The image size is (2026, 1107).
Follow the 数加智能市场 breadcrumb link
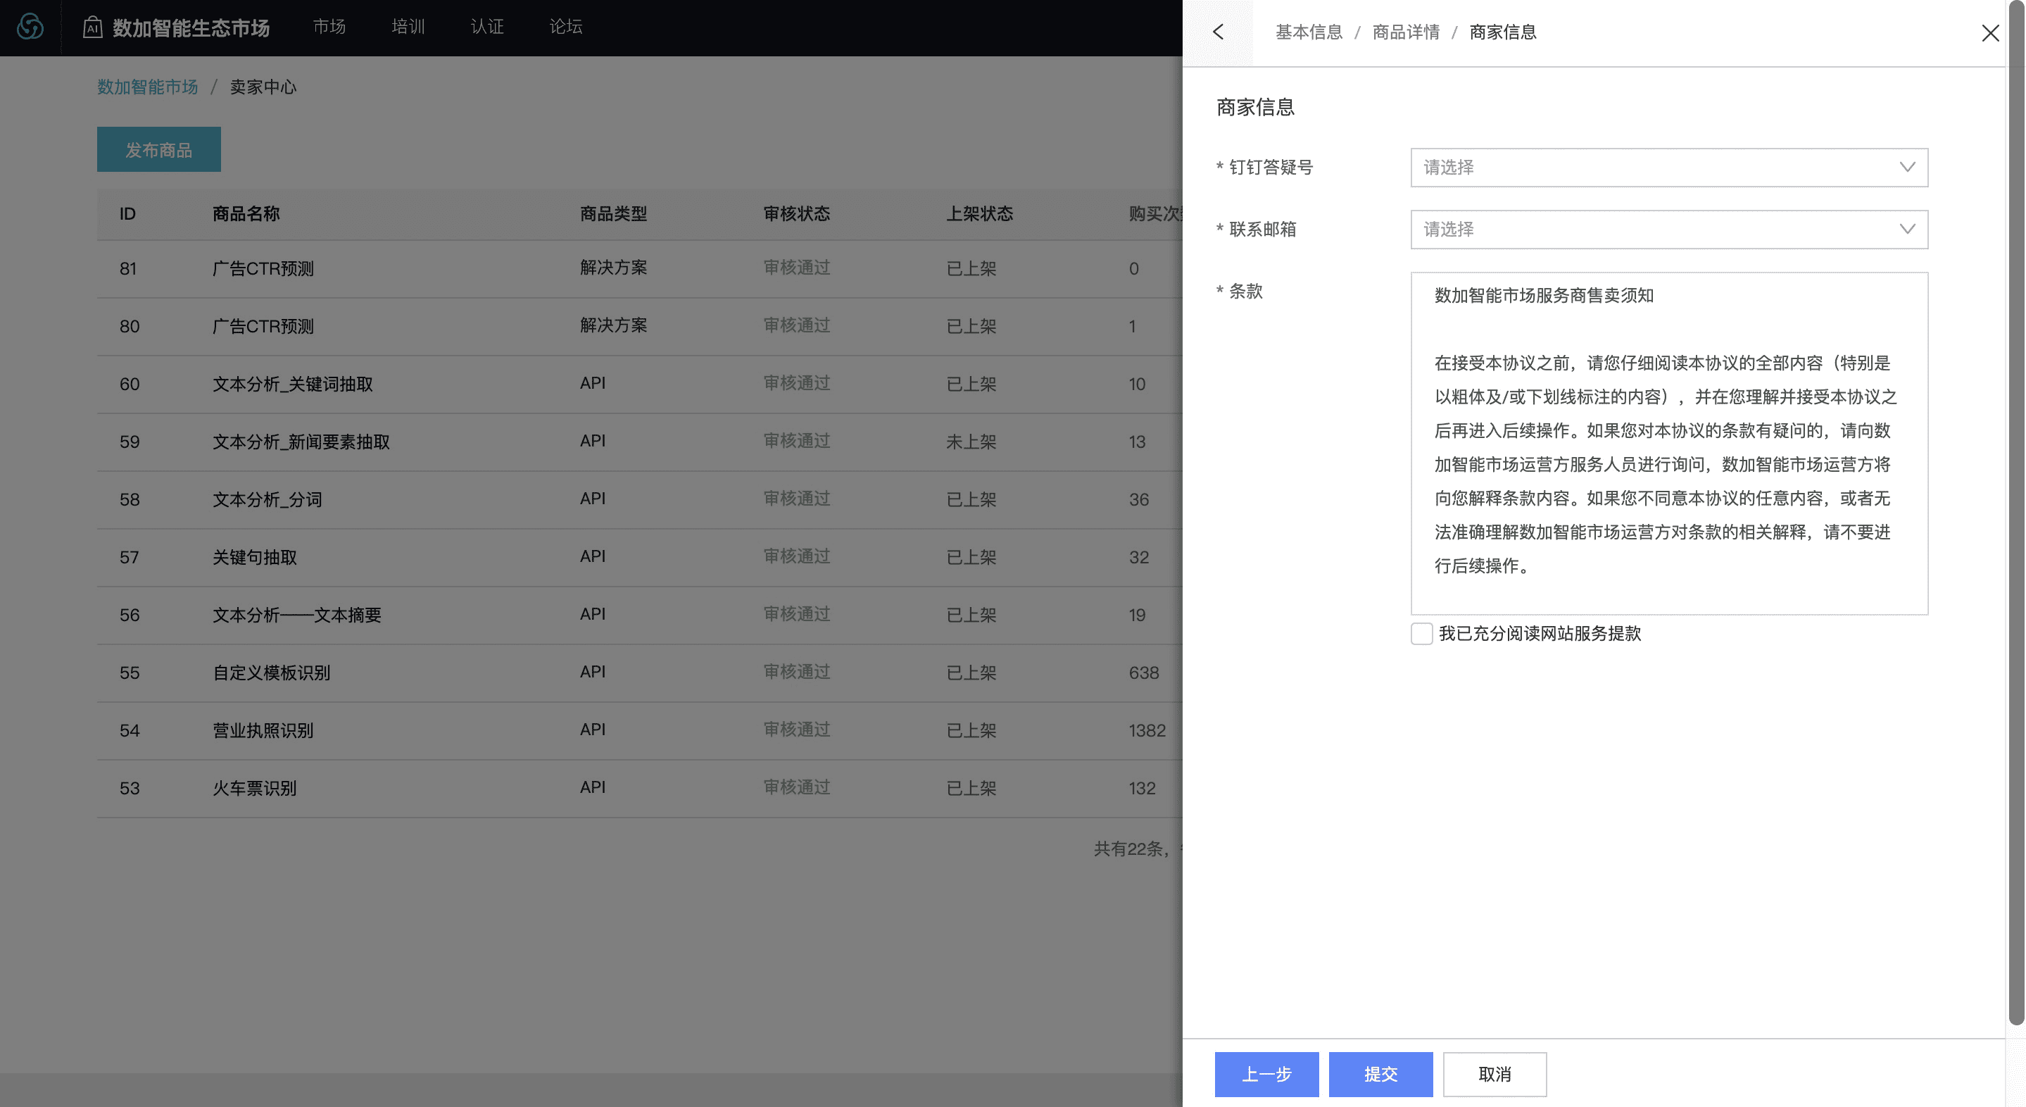pos(148,87)
